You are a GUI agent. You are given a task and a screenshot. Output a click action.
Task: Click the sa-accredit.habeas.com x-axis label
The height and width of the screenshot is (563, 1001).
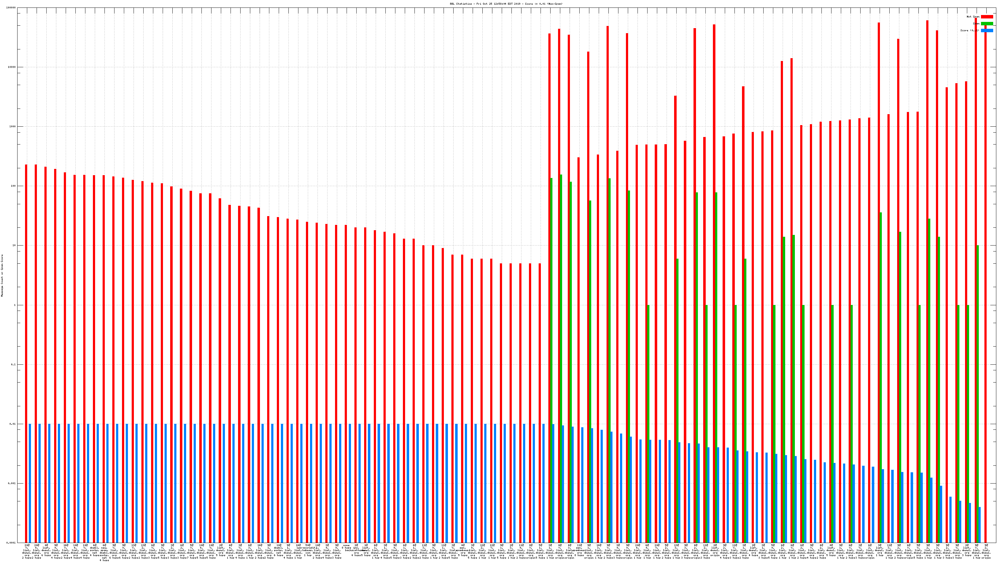[x=308, y=551]
